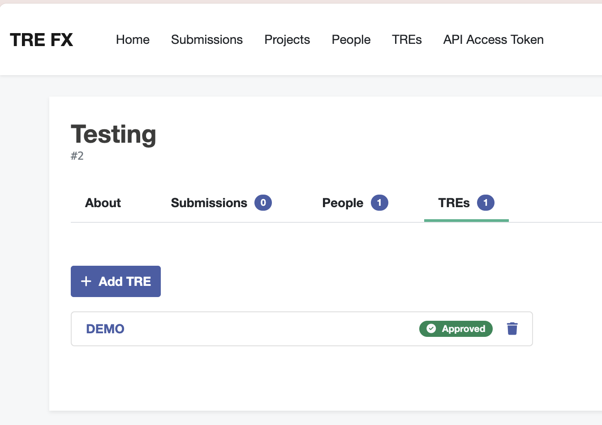
Task: Click the checkmark icon in Approved badge
Action: point(431,329)
